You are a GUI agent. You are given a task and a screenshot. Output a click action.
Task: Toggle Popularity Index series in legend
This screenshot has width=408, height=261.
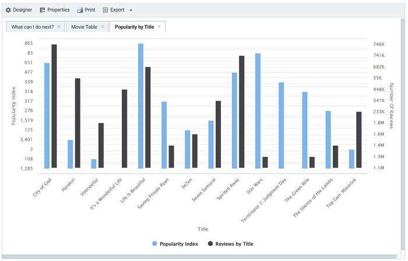[178, 244]
